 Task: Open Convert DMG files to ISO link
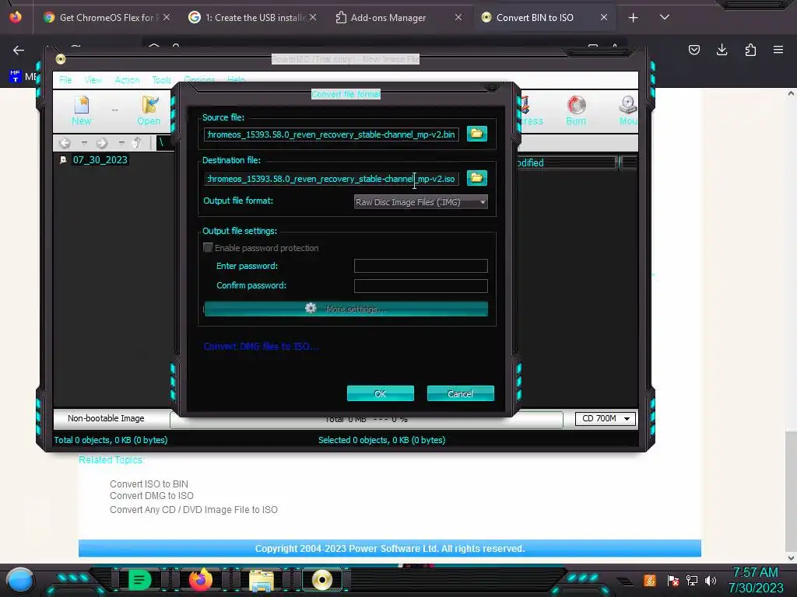point(262,346)
